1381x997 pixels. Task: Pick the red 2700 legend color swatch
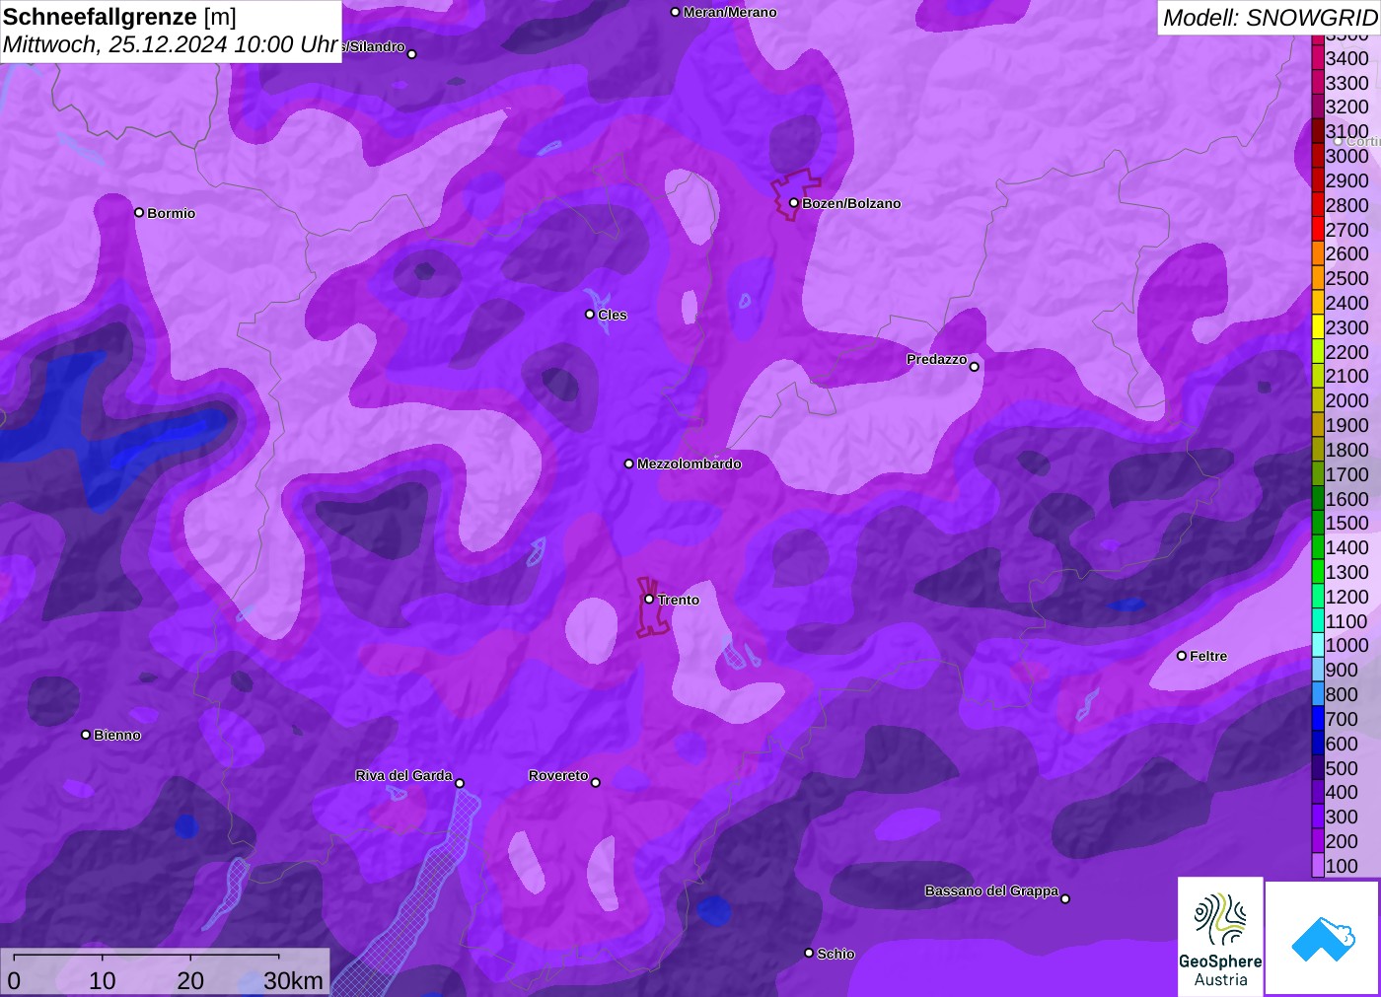point(1318,230)
